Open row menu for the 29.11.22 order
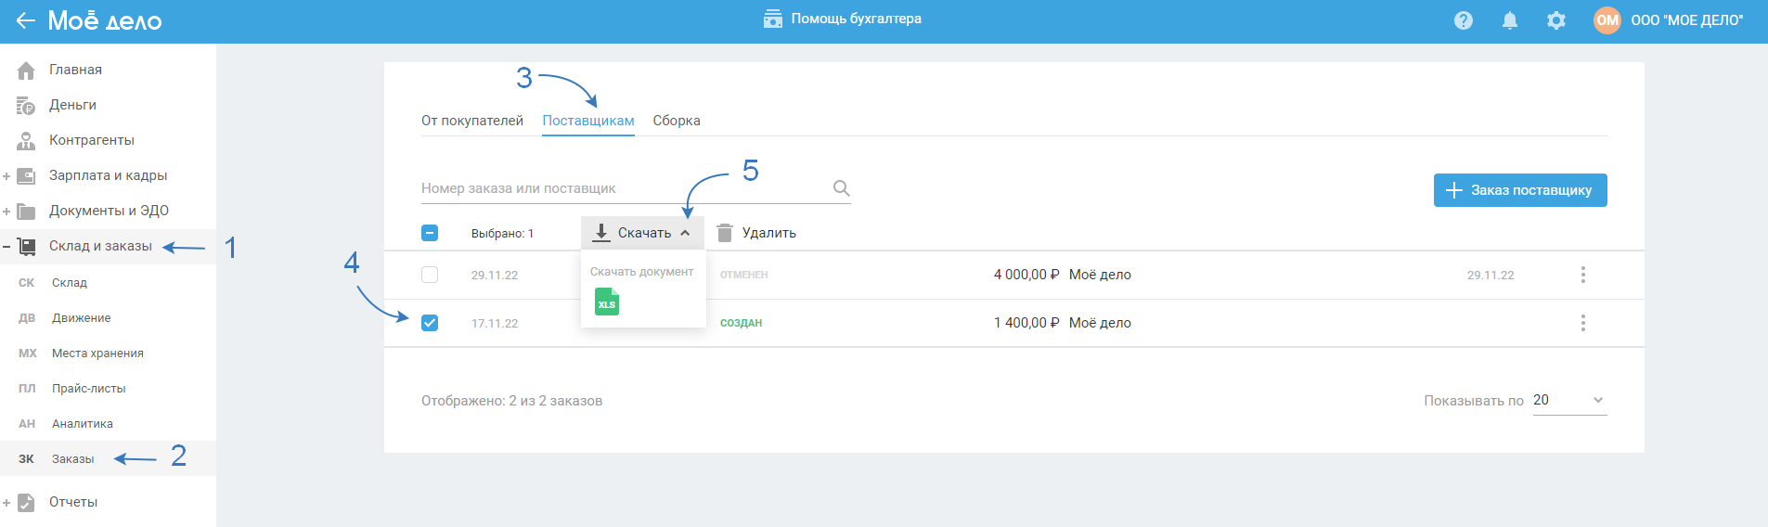 1583,275
